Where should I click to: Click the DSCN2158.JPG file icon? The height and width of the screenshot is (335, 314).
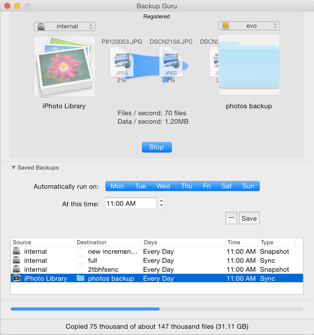click(171, 61)
